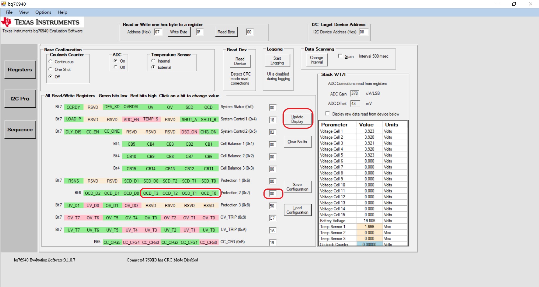Toggle cell balance bit CB1
Image resolution: width=539 pixels, height=287 pixels.
pyautogui.click(x=209, y=144)
